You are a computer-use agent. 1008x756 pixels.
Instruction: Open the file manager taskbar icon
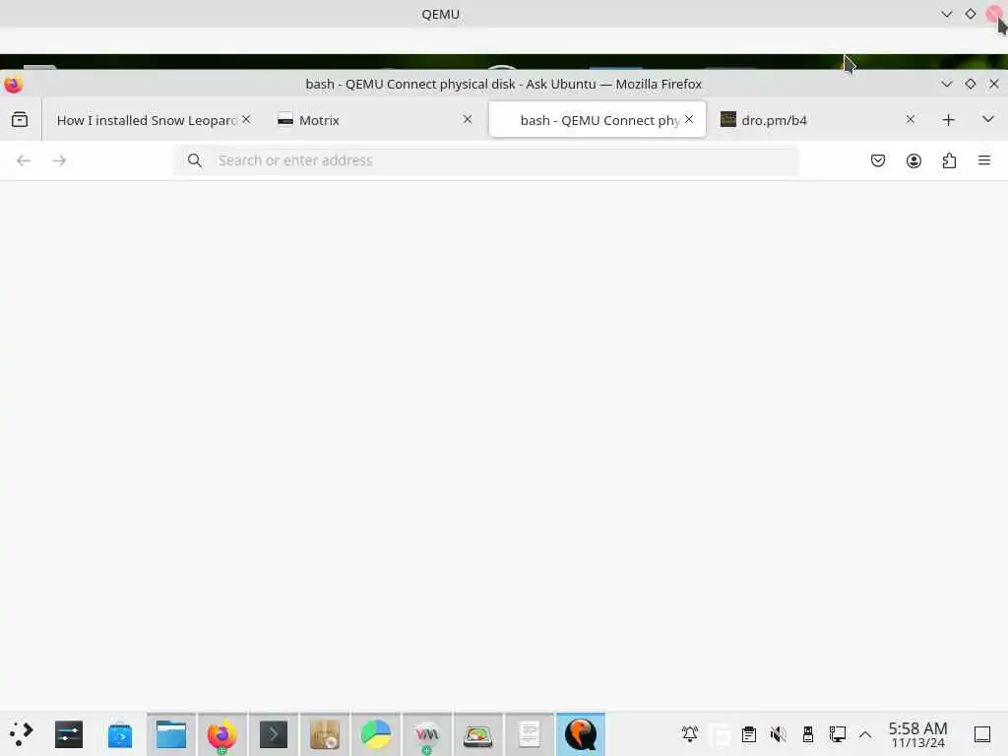click(171, 734)
